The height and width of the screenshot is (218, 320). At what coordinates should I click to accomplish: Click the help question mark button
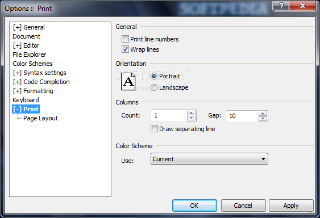pyautogui.click(x=281, y=6)
